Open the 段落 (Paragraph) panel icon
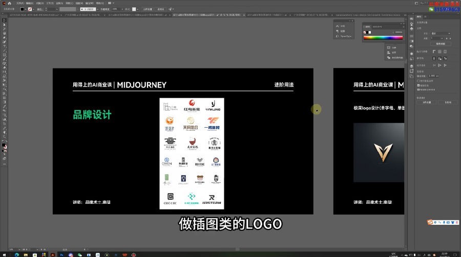Viewport: 461px width, 257px height. pyautogui.click(x=338, y=31)
